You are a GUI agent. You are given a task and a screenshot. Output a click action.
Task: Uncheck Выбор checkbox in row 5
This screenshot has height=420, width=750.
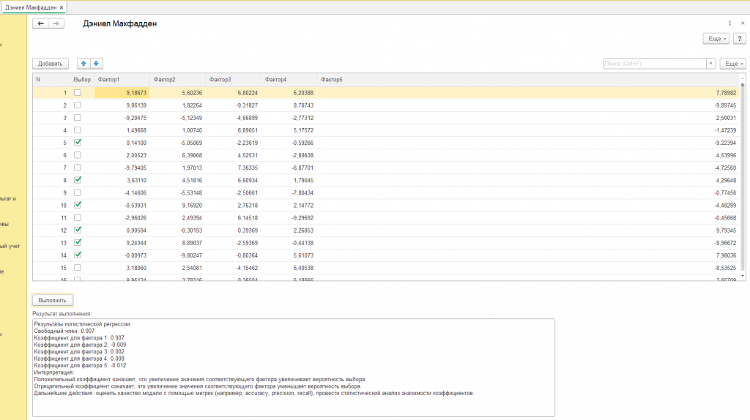(78, 143)
